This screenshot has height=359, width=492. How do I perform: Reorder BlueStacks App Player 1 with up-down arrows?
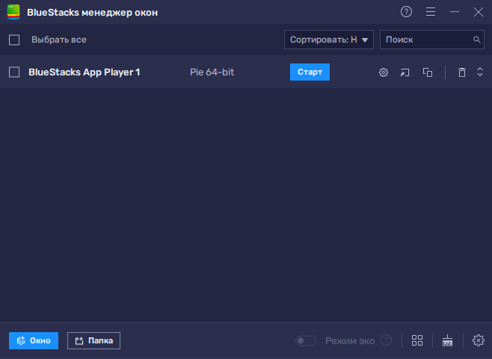point(480,72)
